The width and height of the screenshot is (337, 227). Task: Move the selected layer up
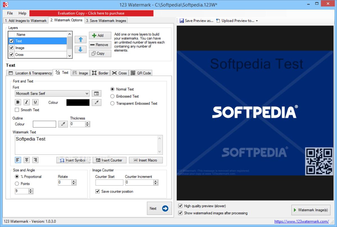tap(81, 39)
